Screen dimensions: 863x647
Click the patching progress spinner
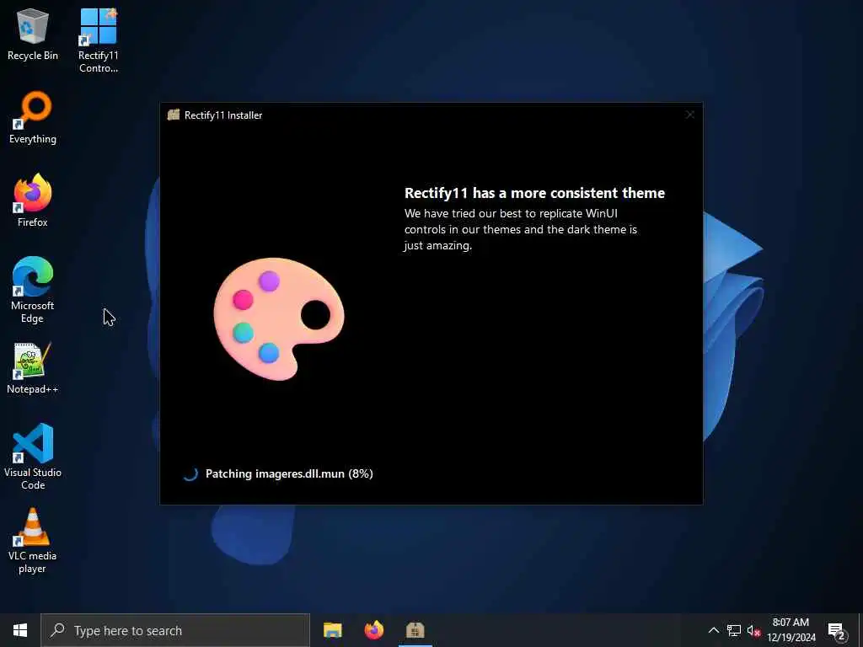(190, 473)
